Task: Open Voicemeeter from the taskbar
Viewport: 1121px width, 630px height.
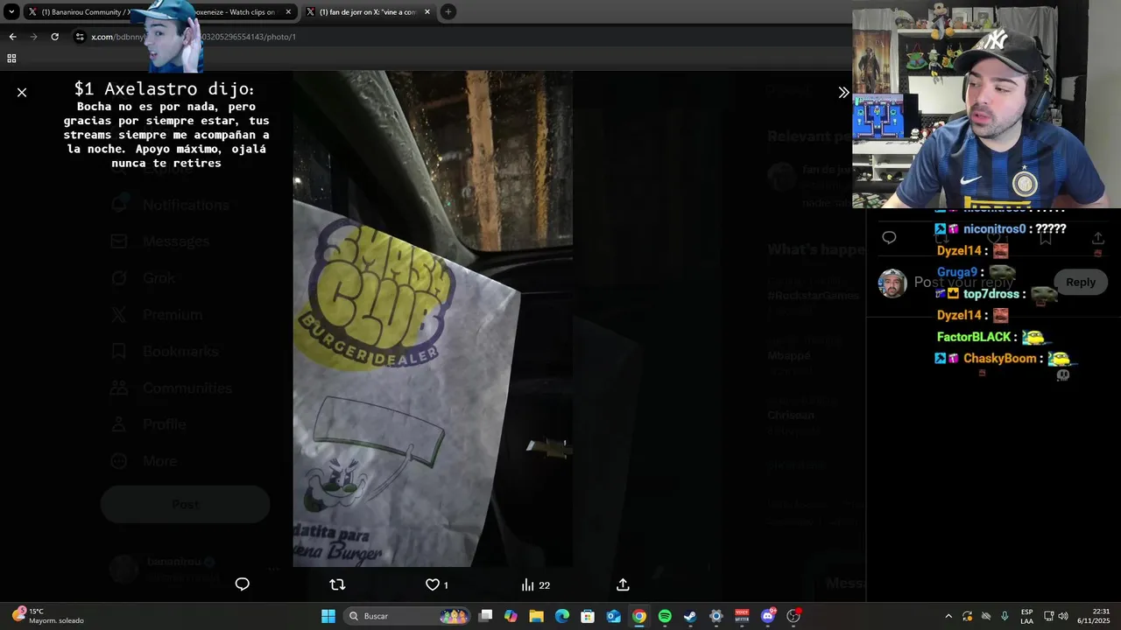Action: [x=742, y=616]
